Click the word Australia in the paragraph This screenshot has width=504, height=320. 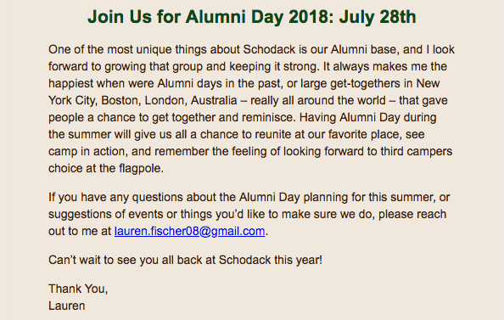pyautogui.click(x=214, y=101)
